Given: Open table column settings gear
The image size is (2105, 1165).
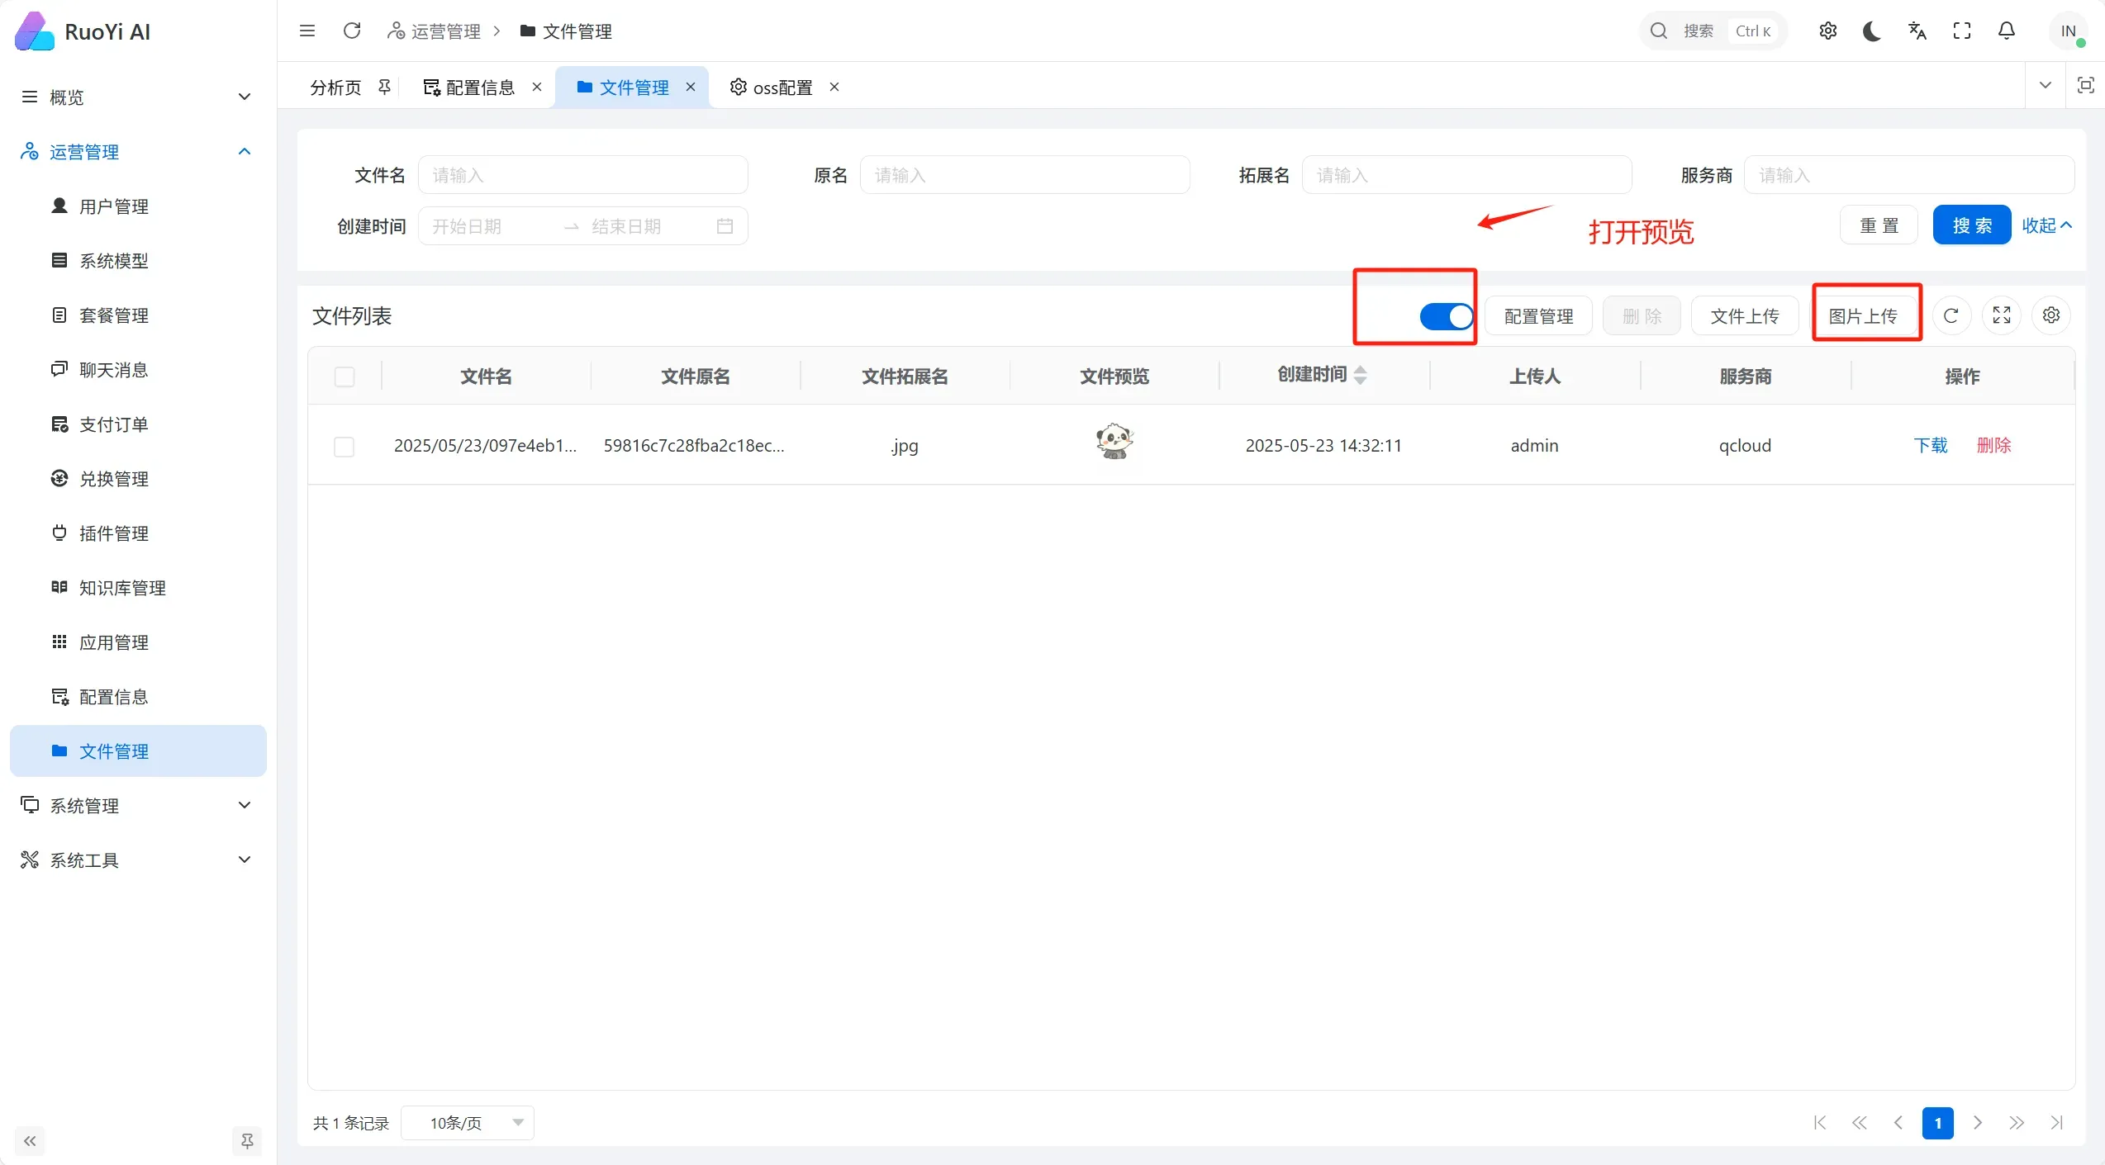Looking at the screenshot, I should tap(2050, 315).
